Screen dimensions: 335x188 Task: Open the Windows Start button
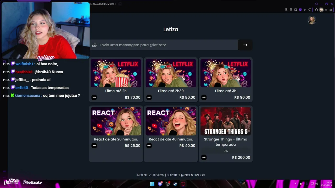click(x=152, y=184)
